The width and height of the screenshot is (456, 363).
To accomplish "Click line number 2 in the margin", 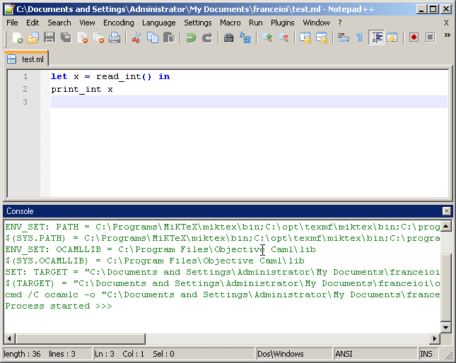I will point(25,89).
